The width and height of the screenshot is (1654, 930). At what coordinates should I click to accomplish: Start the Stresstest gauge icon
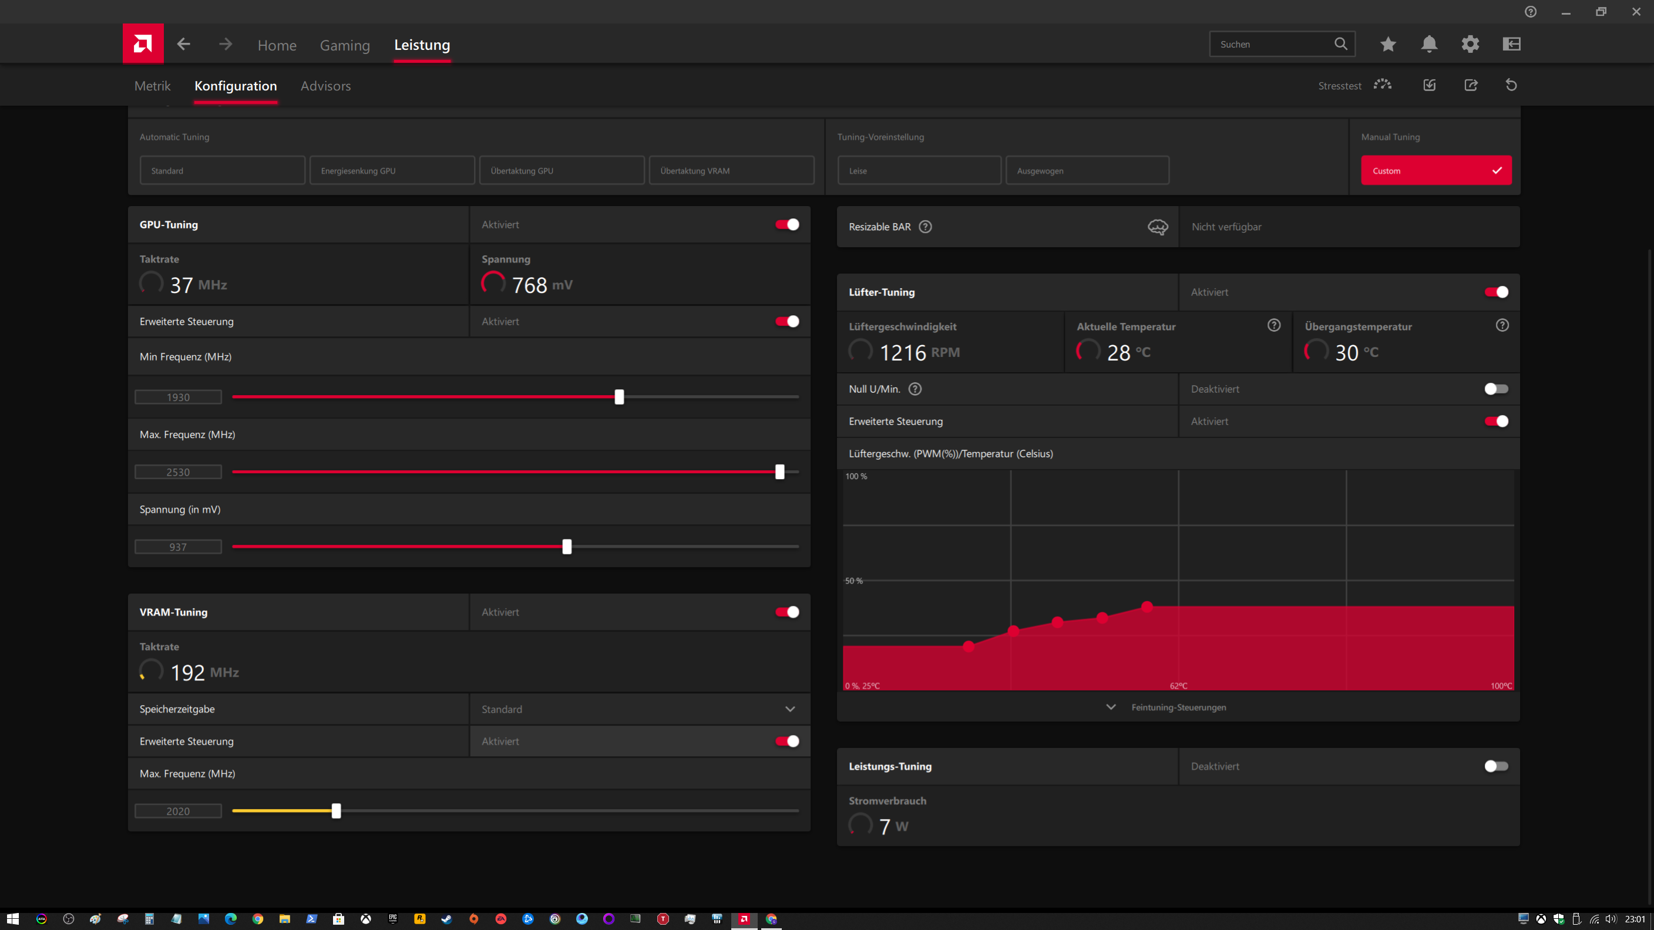(1383, 85)
